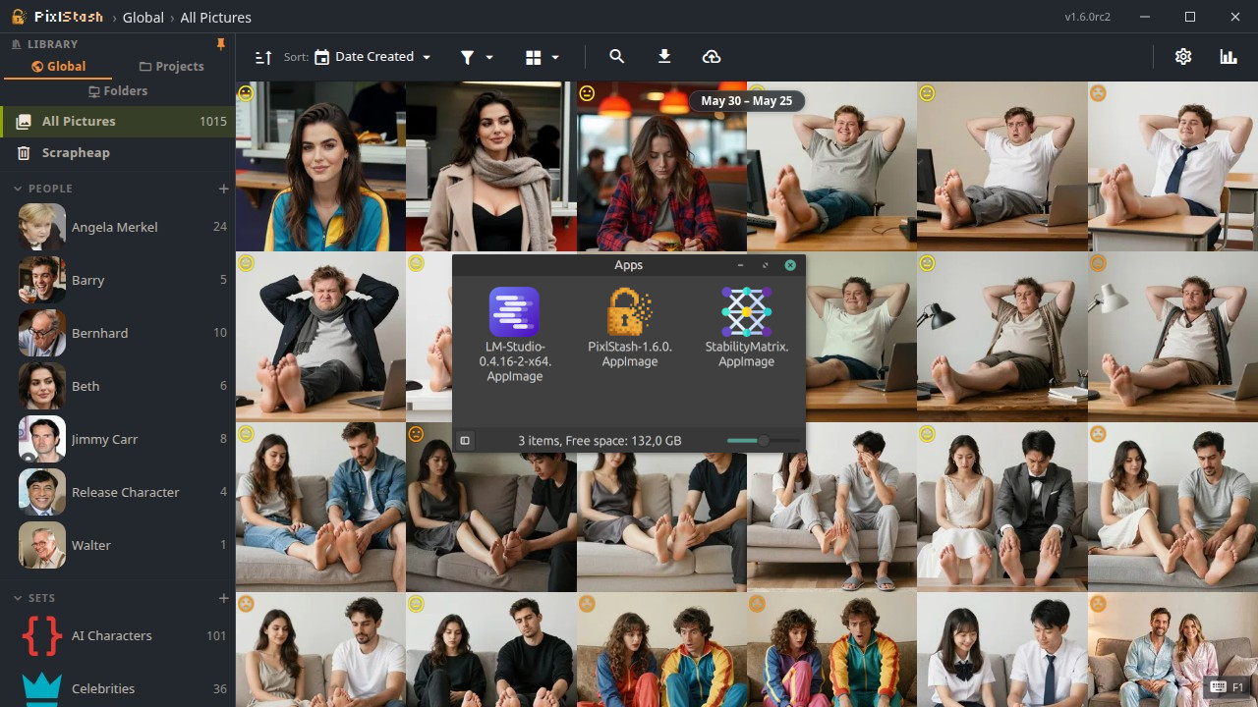Viewport: 1258px width, 707px height.
Task: Add a new set with plus
Action: point(223,598)
